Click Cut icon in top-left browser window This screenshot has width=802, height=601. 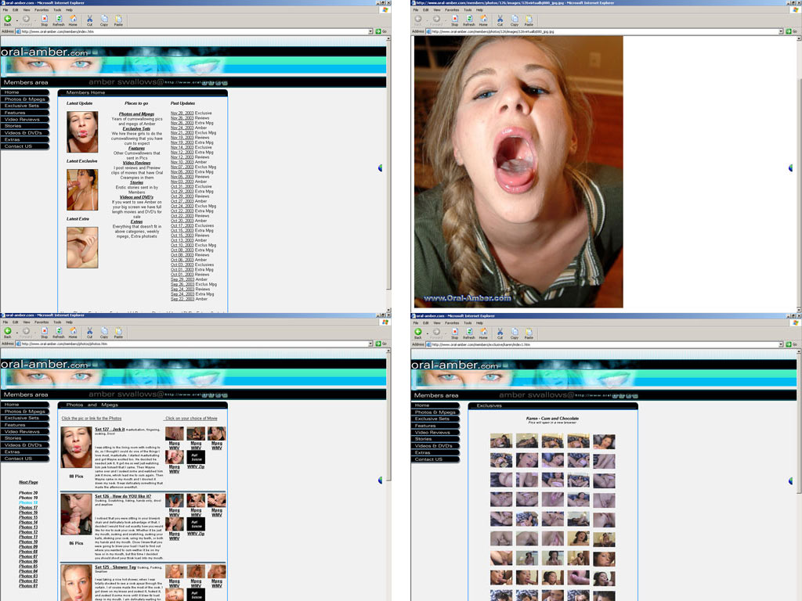point(89,20)
